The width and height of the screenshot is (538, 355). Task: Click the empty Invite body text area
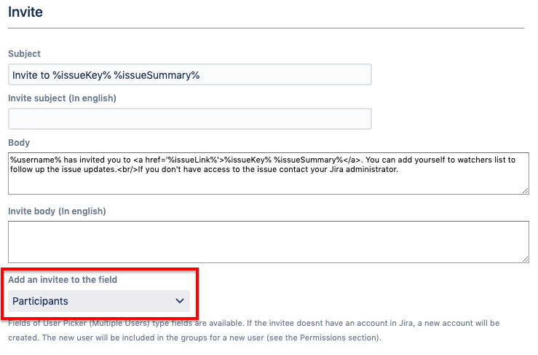(268, 241)
